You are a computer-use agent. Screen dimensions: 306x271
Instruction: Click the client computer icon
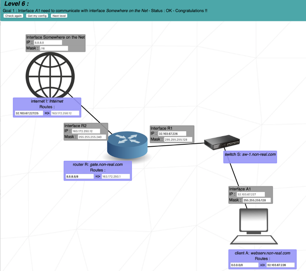254,226
